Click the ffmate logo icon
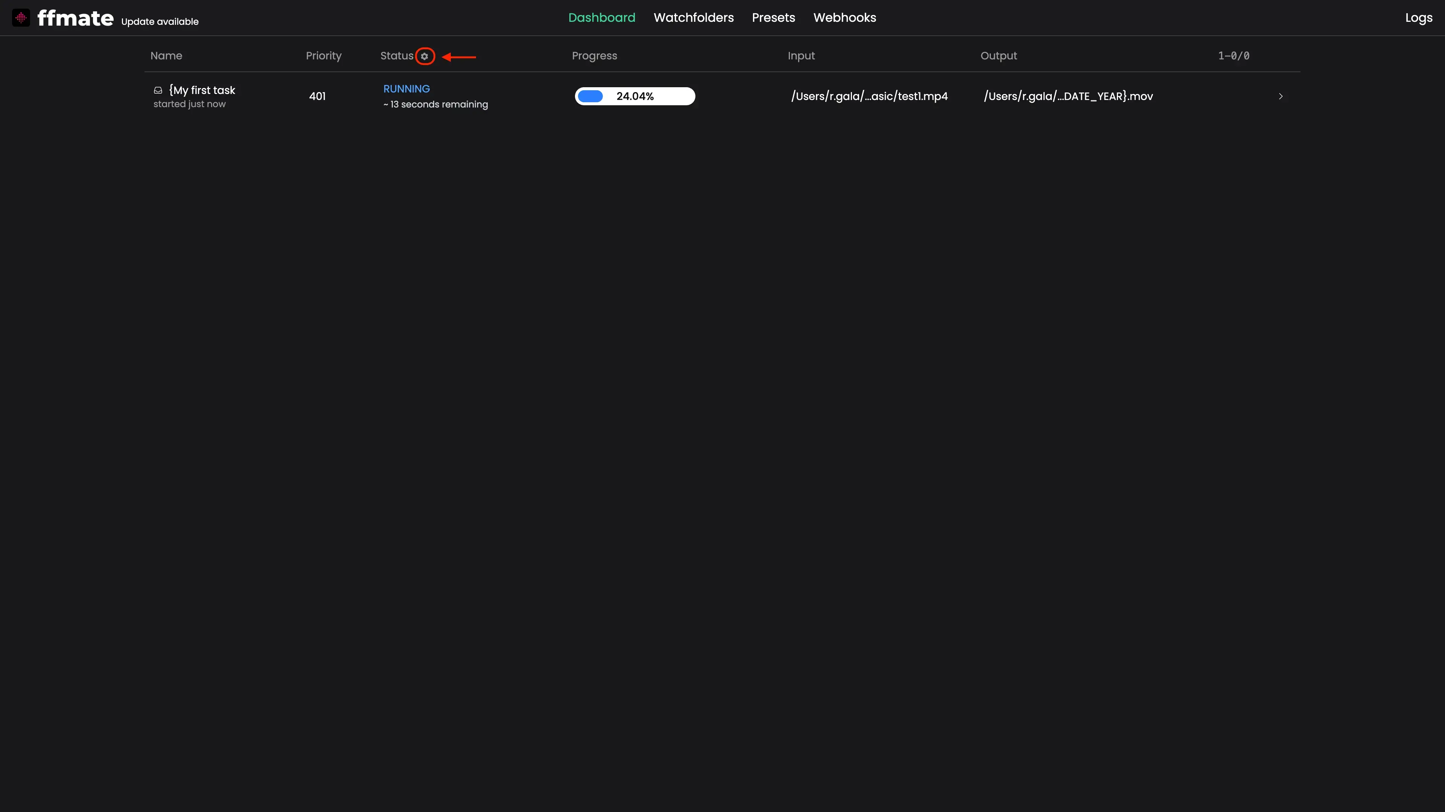1445x812 pixels. [x=21, y=18]
